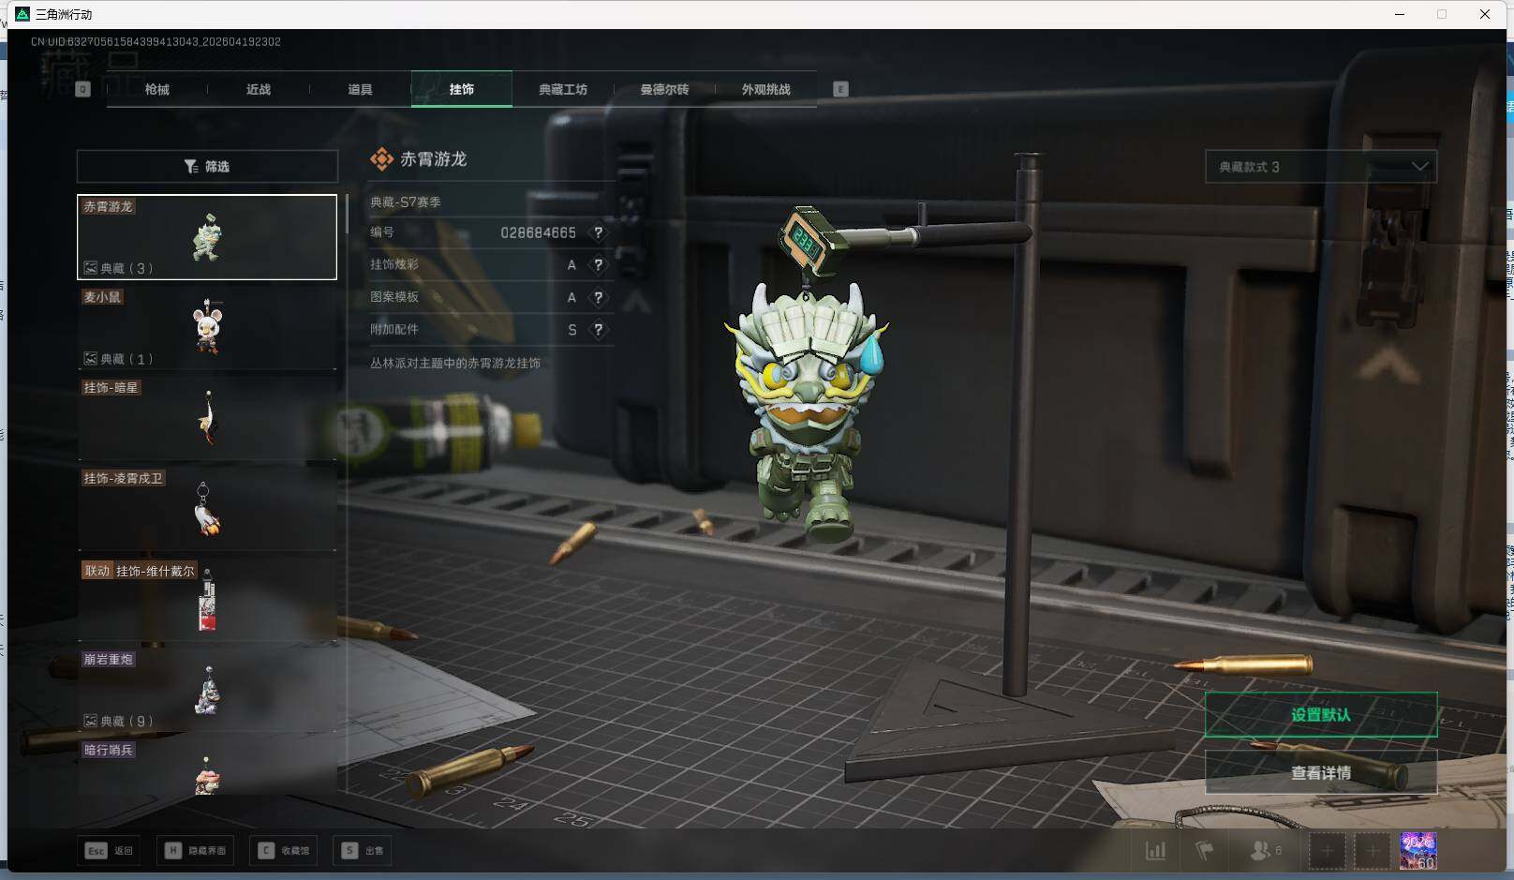Expand the 典藏款式 3 dropdown
Image resolution: width=1514 pixels, height=880 pixels.
(1321, 167)
